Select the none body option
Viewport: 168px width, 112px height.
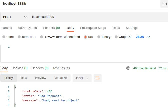(x=4, y=37)
